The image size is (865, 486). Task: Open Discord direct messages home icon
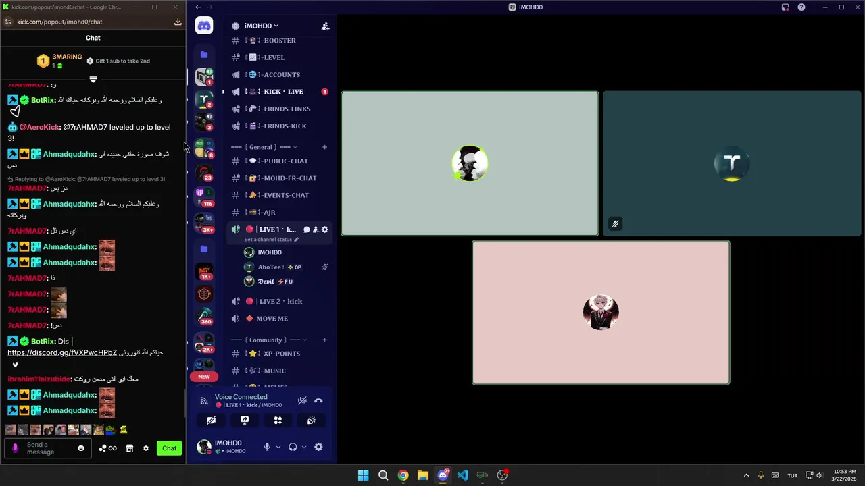click(203, 26)
